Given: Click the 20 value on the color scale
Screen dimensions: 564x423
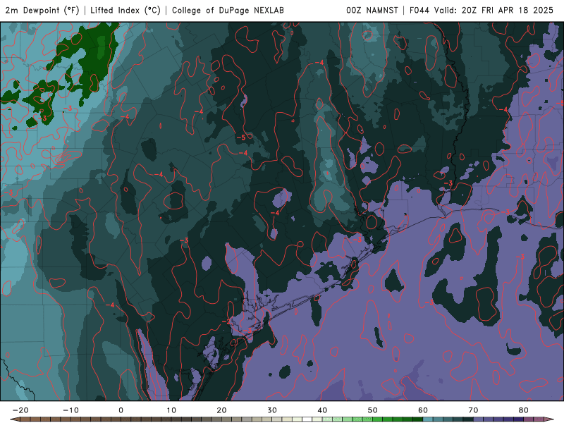Looking at the screenshot, I should [221, 410].
